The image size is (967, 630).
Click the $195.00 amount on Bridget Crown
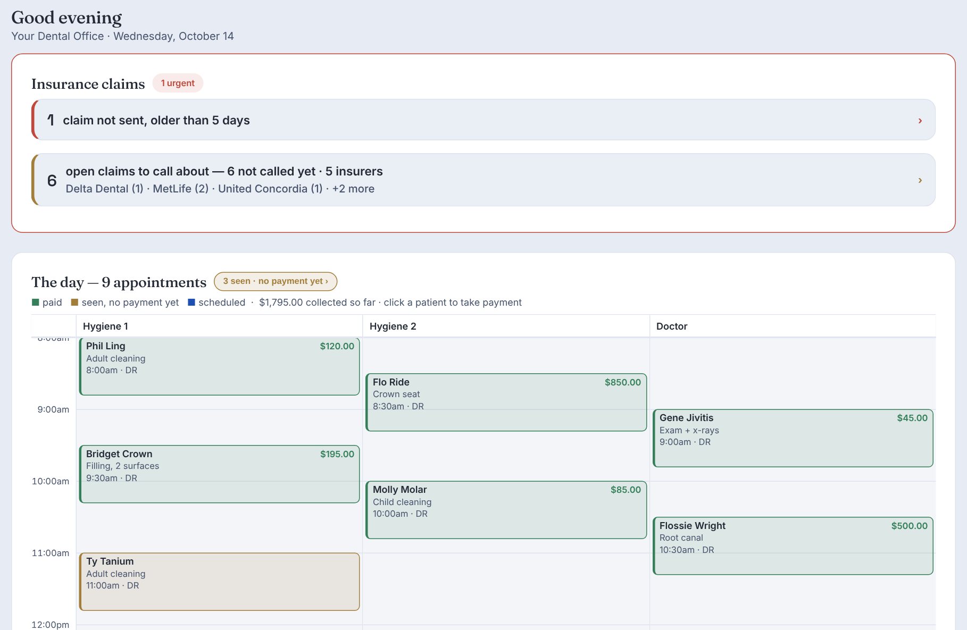pyautogui.click(x=337, y=454)
